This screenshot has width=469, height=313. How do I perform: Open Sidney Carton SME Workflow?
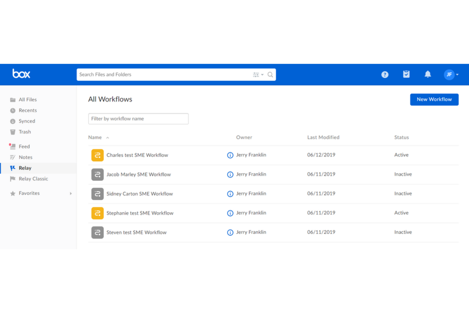coord(139,194)
